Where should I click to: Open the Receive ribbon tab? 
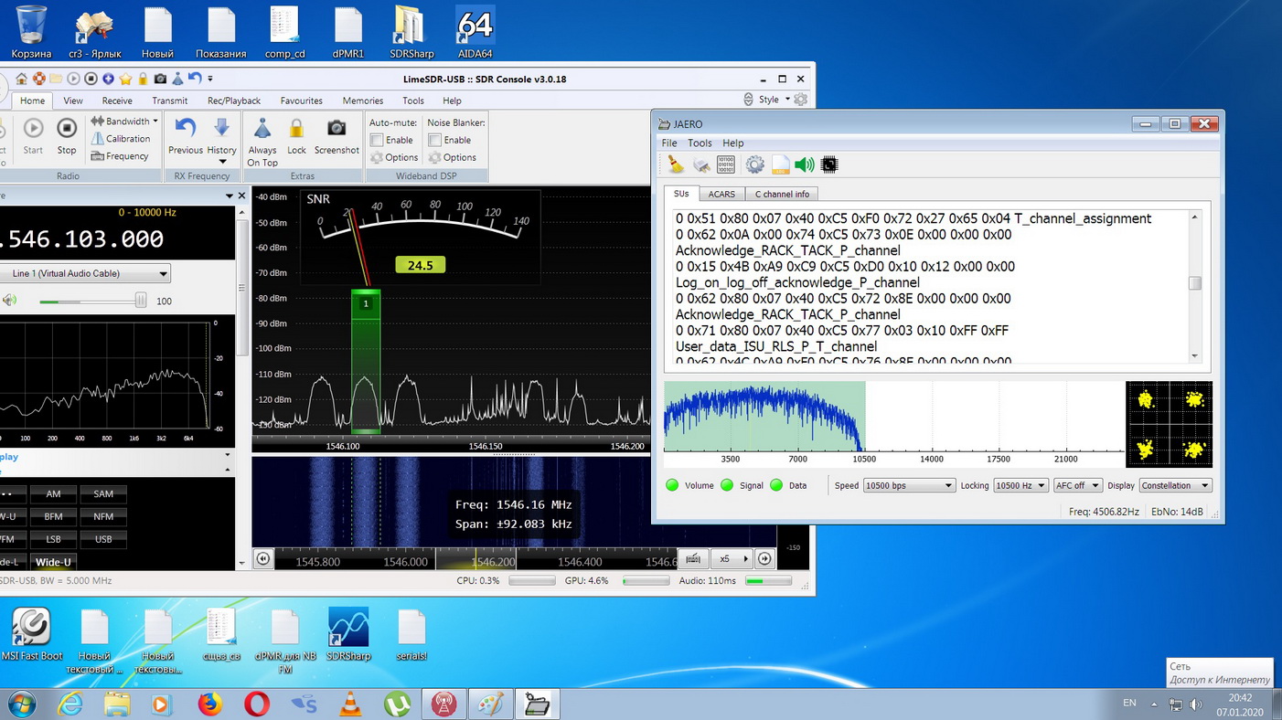point(117,101)
